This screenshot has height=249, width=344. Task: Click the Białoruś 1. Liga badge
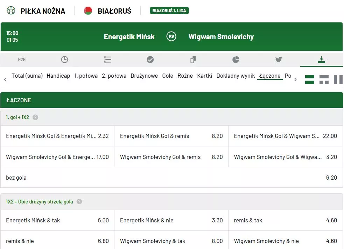(x=169, y=11)
